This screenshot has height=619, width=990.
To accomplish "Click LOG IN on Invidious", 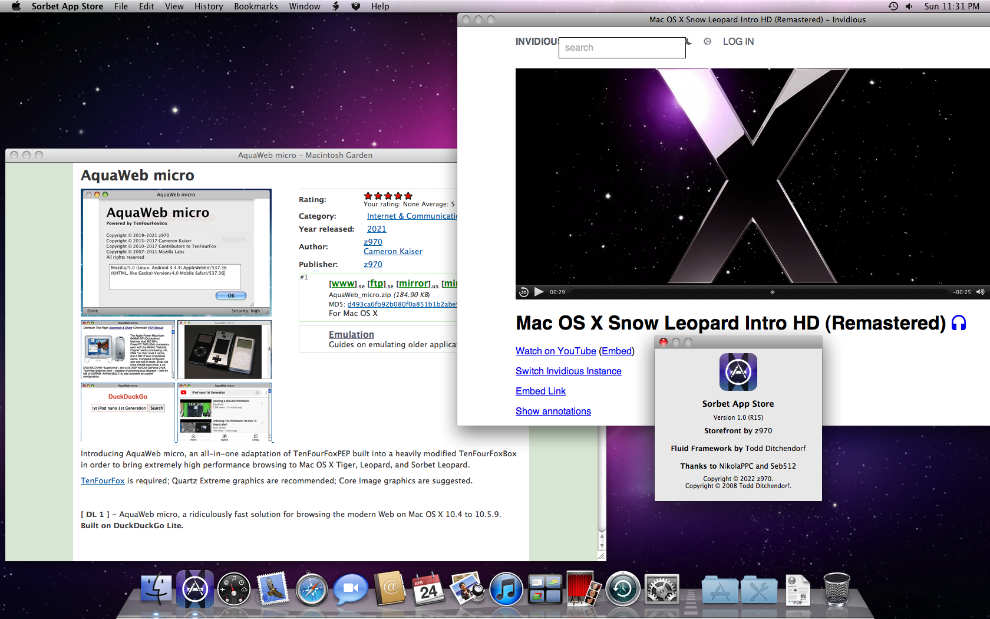I will [x=738, y=41].
